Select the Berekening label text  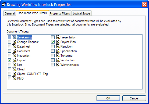pyautogui.click(x=24, y=37)
